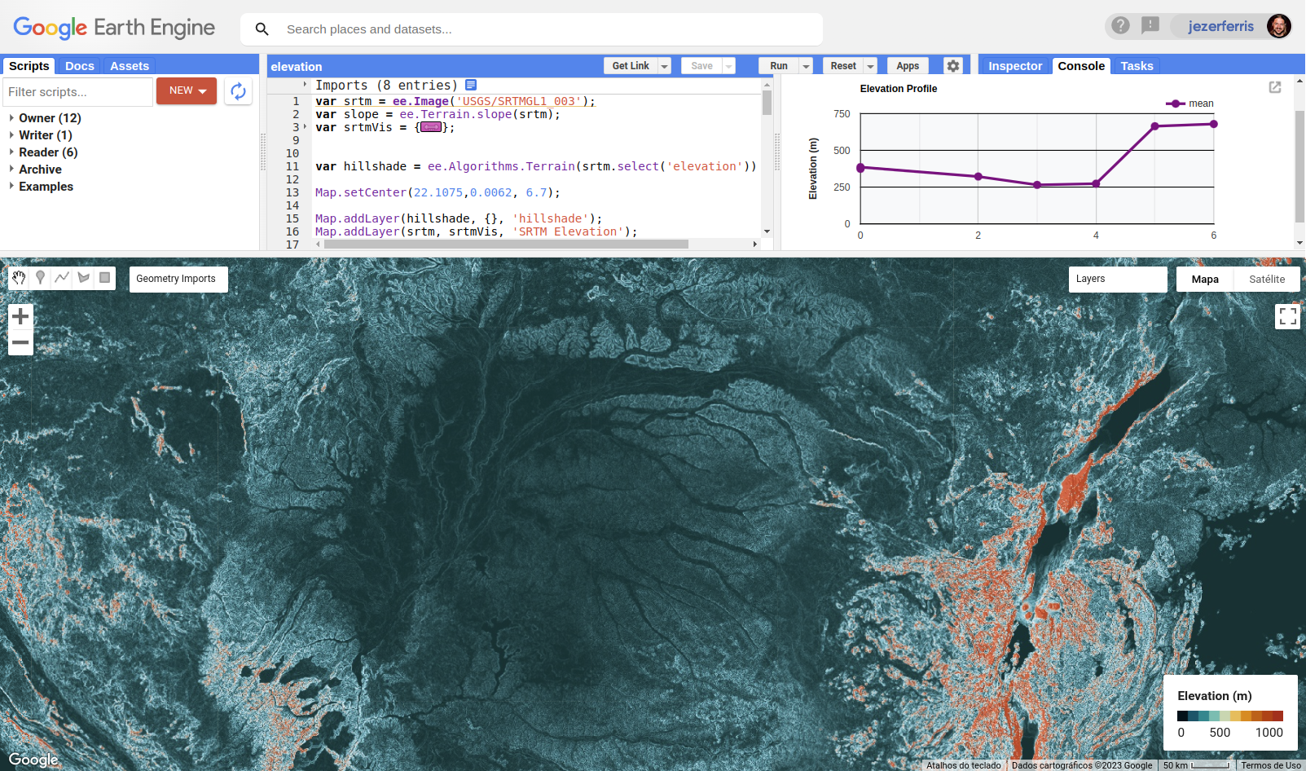The width and height of the screenshot is (1306, 771).
Task: Open the code editor settings gear
Action: [952, 66]
